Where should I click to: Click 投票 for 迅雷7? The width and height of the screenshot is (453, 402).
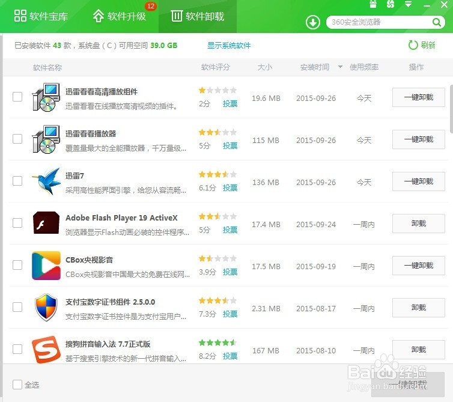tap(230, 188)
